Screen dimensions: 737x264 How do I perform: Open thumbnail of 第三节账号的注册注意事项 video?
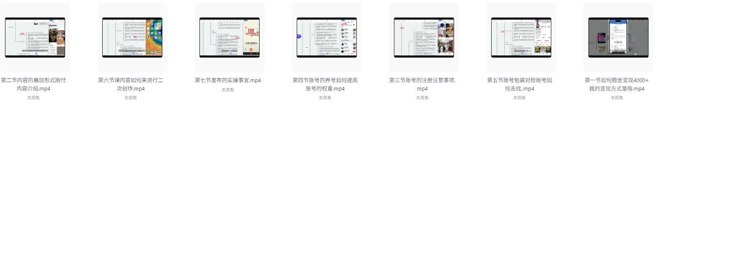424,38
